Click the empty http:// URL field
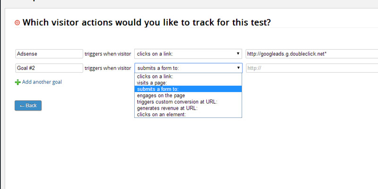 pyautogui.click(x=312, y=68)
